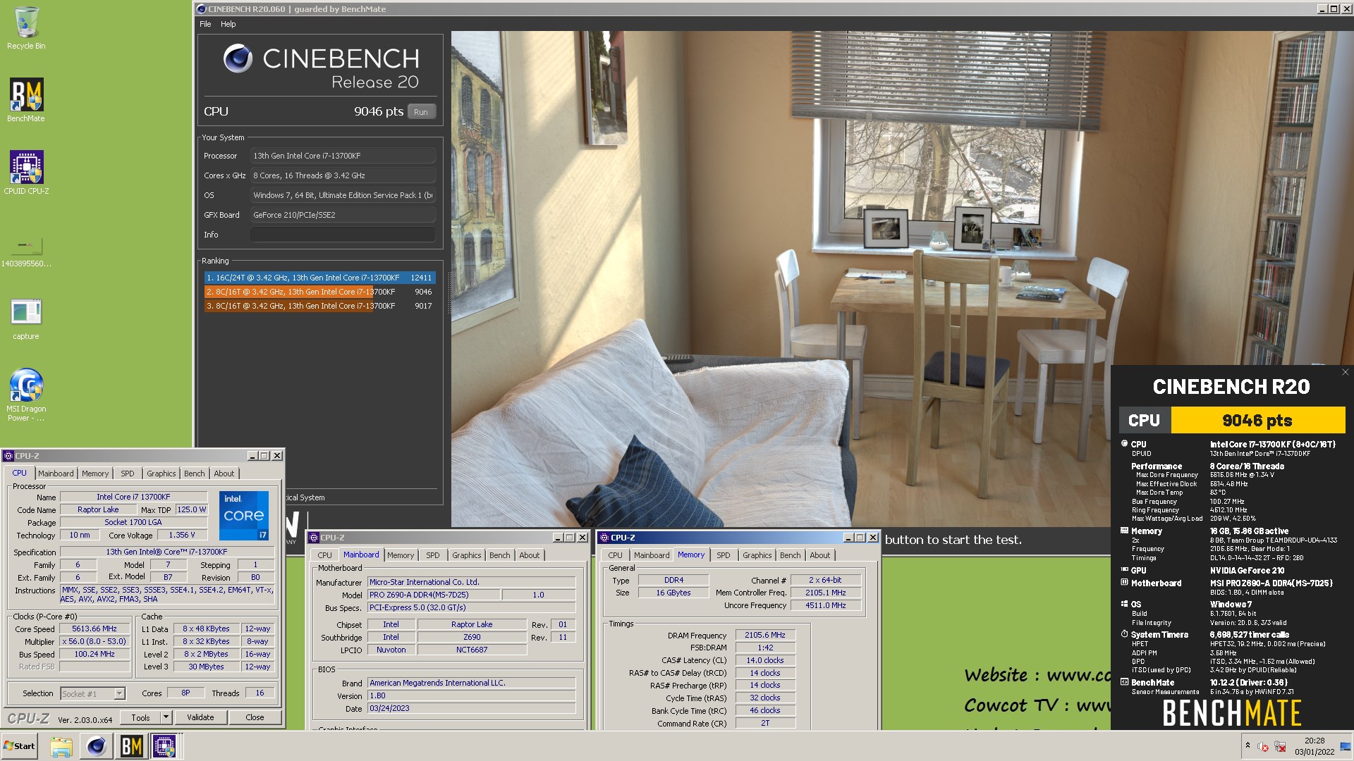Click the Tools button in CPU-Z
1354x761 pixels.
tap(140, 717)
